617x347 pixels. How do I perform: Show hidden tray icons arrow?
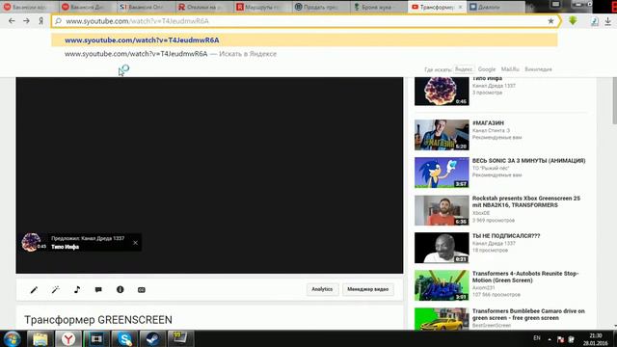(550, 339)
